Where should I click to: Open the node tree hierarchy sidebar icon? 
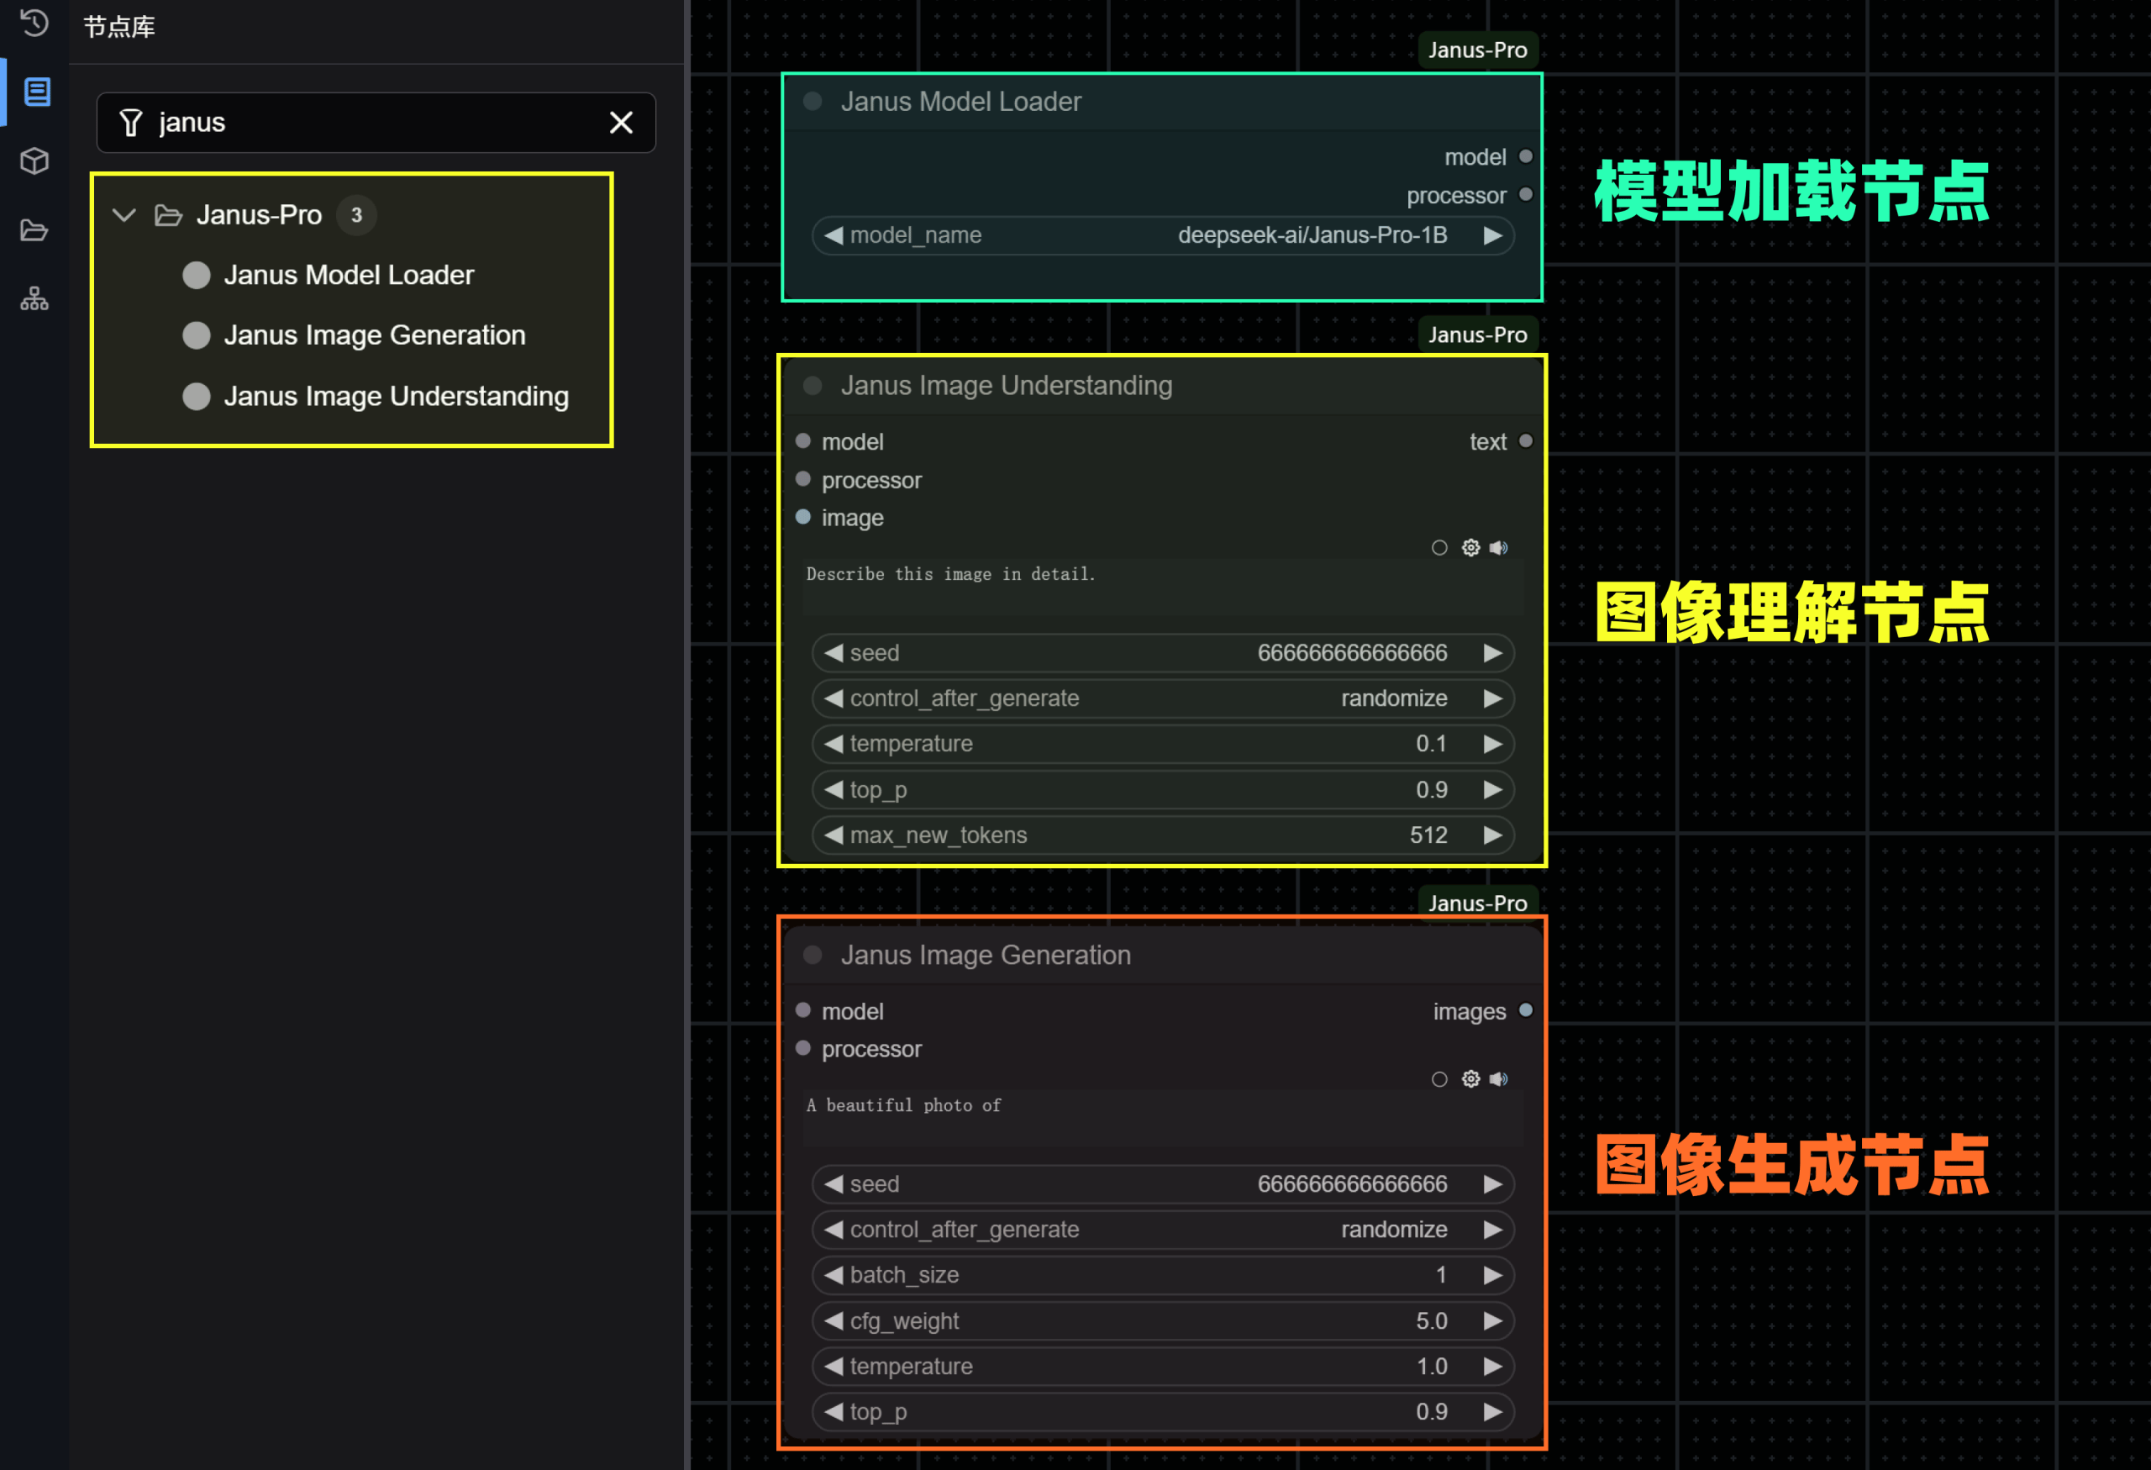pos(34,298)
